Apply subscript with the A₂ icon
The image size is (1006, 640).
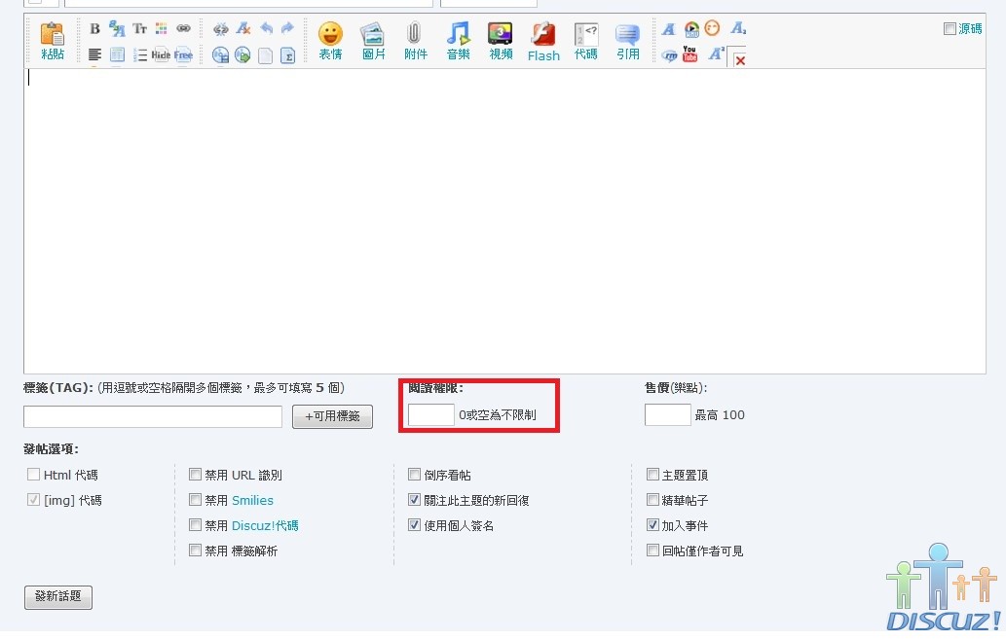point(738,28)
